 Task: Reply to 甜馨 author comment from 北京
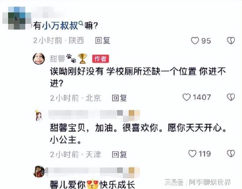(119, 98)
